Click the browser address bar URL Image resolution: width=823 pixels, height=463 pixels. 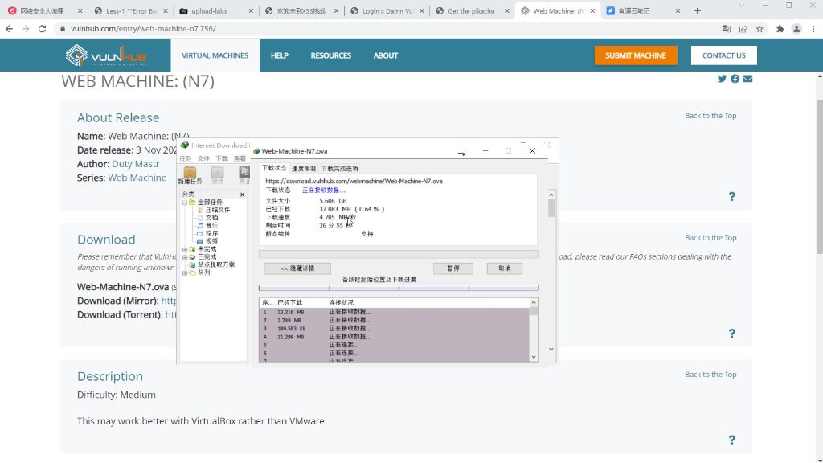click(x=143, y=29)
